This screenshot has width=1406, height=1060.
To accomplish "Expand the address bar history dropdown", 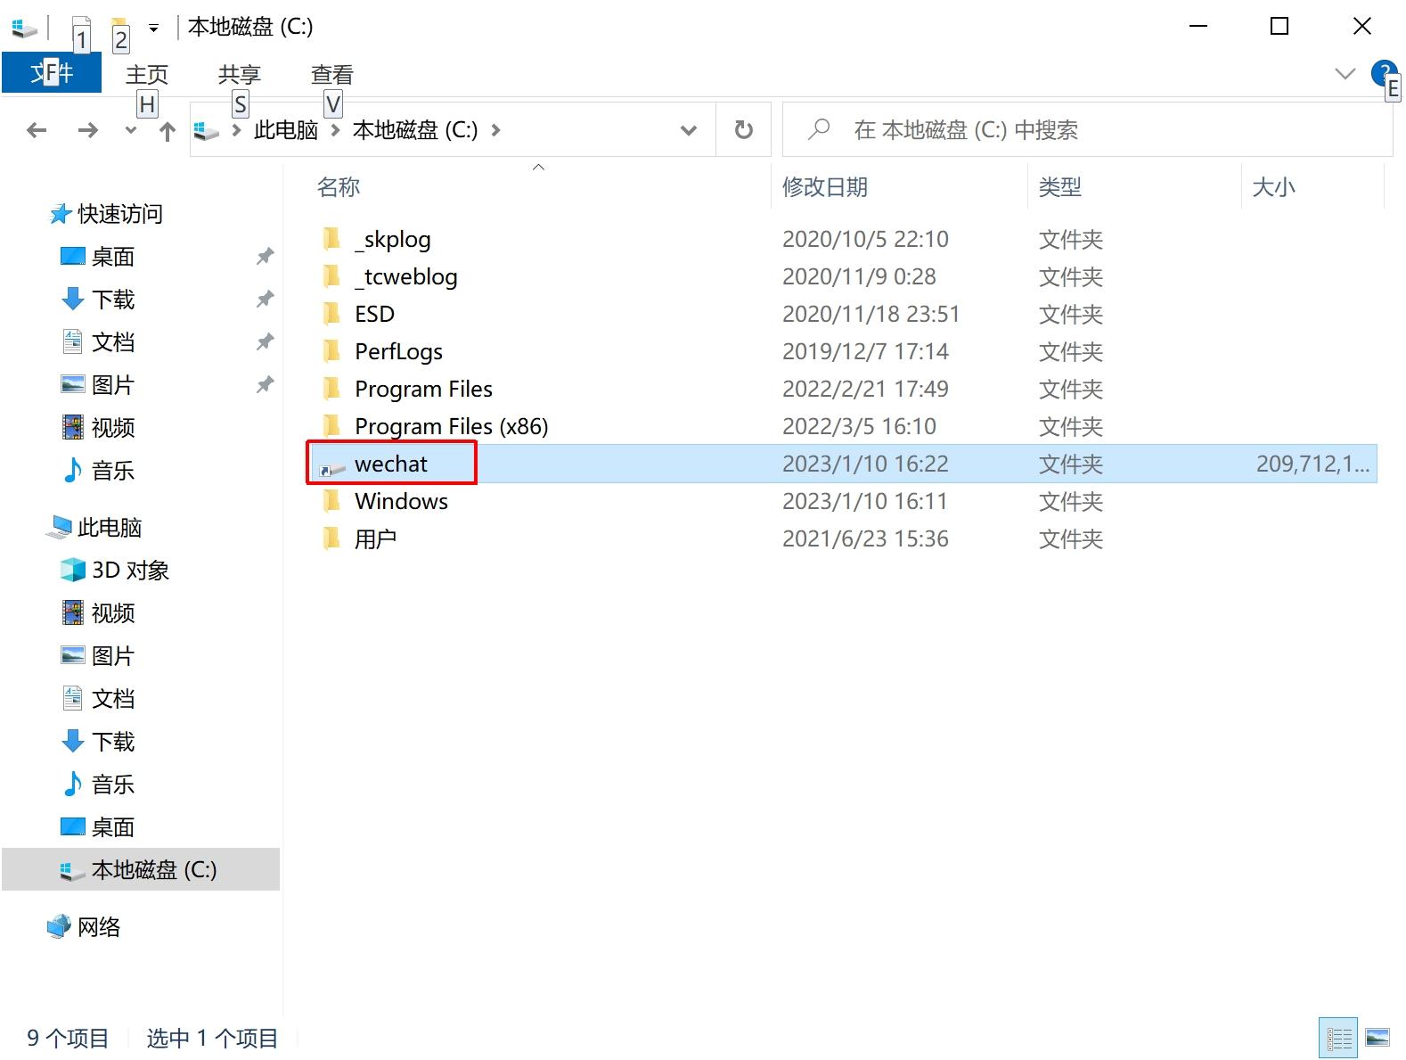I will coord(688,131).
